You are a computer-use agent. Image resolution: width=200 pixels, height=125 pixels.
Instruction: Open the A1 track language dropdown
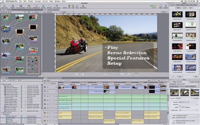point(52,96)
